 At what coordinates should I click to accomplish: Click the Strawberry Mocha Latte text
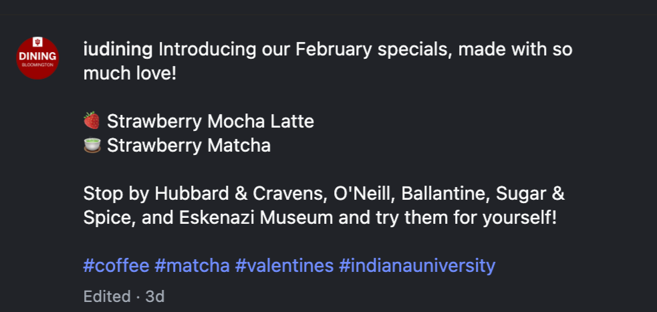point(211,122)
